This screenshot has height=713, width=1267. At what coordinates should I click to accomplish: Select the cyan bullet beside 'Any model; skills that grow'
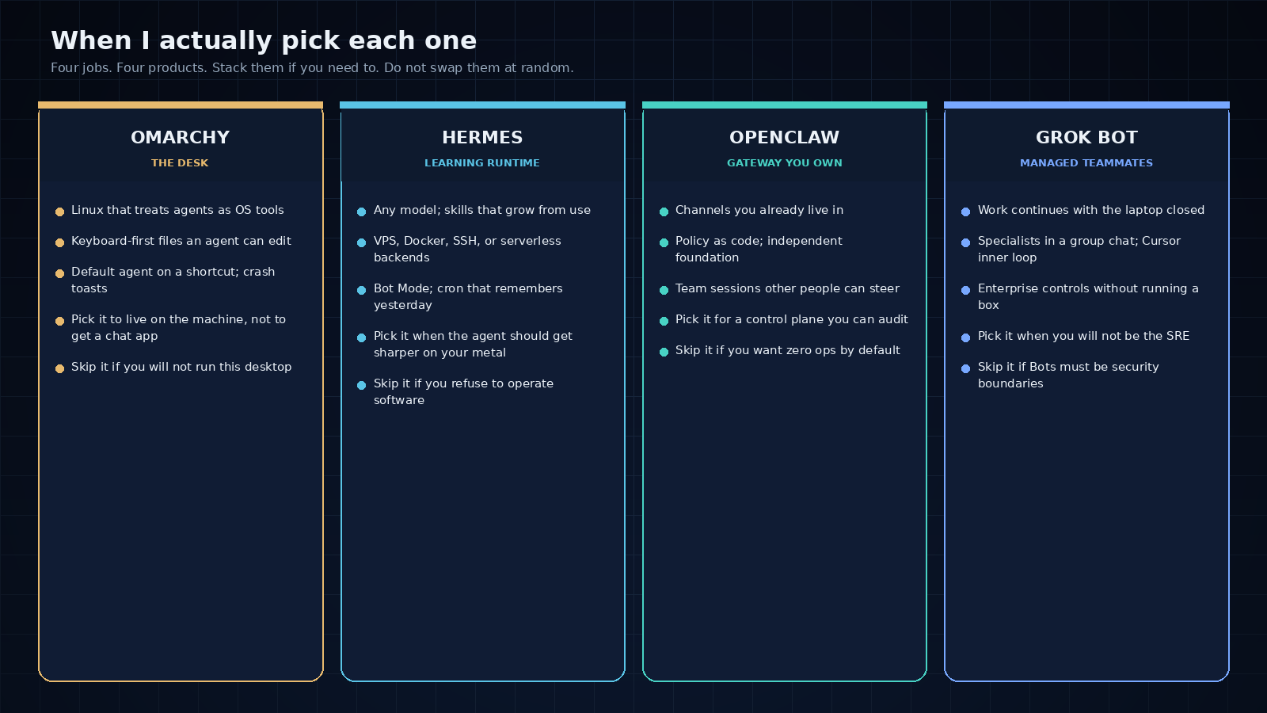coord(361,212)
